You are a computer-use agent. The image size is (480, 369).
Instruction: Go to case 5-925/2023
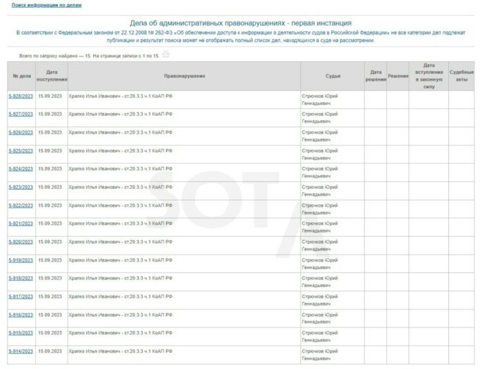[x=21, y=150]
